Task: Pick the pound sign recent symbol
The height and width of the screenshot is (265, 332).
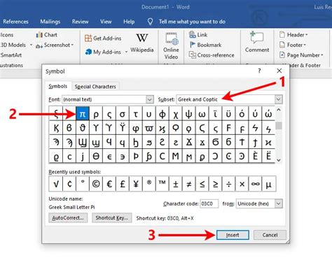Action: tap(122, 184)
